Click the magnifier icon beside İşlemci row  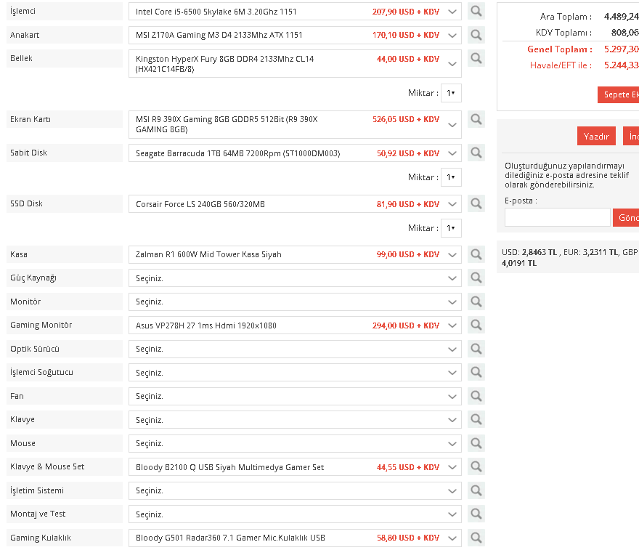[x=476, y=12]
